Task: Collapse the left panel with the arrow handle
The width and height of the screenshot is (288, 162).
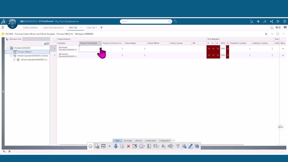Action: [3, 91]
